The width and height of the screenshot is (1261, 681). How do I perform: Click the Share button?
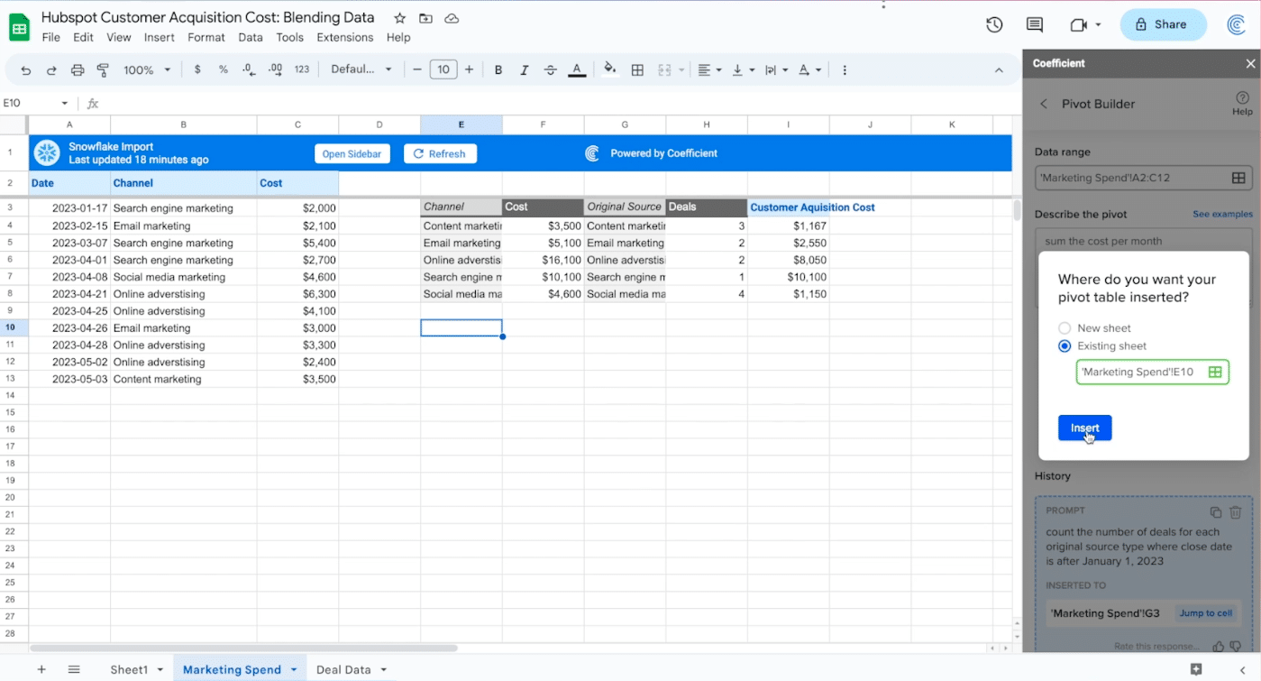pos(1163,24)
